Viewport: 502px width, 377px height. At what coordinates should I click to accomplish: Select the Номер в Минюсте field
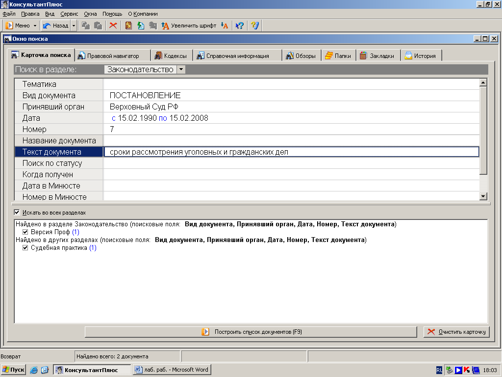pyautogui.click(x=247, y=196)
